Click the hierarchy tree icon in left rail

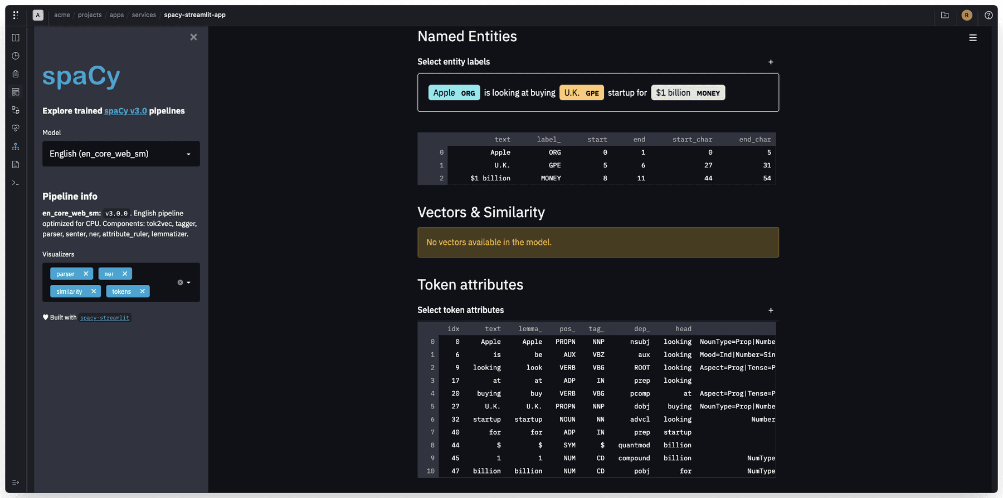point(16,146)
